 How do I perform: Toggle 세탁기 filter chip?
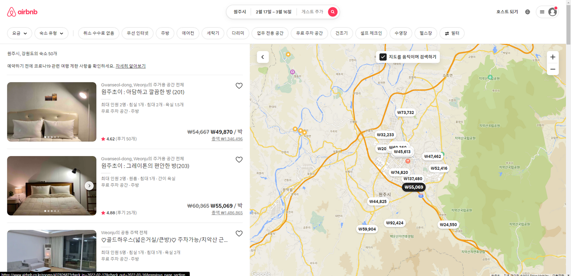pyautogui.click(x=213, y=33)
